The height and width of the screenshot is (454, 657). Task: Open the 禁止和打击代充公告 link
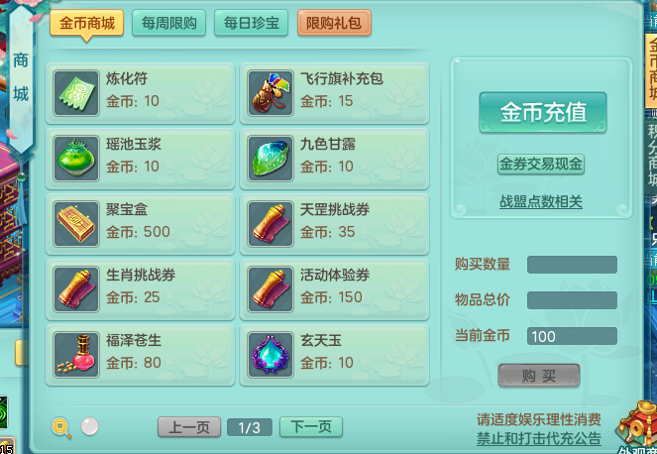coord(539,438)
